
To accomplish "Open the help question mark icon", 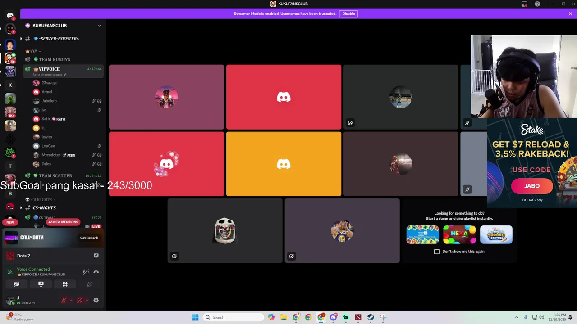I will pyautogui.click(x=537, y=4).
